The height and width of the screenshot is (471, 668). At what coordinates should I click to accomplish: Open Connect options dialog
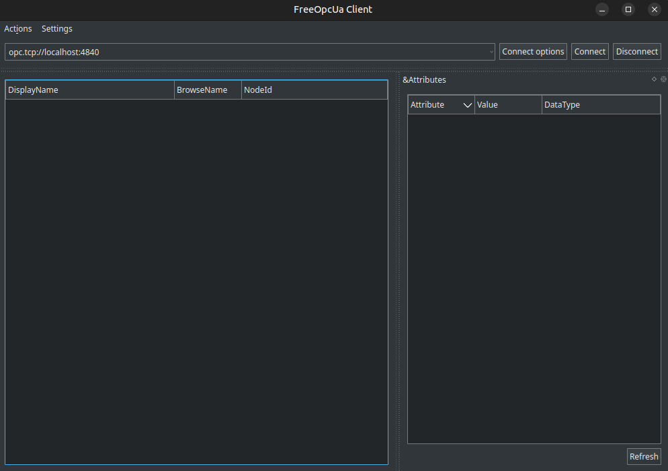(x=533, y=52)
